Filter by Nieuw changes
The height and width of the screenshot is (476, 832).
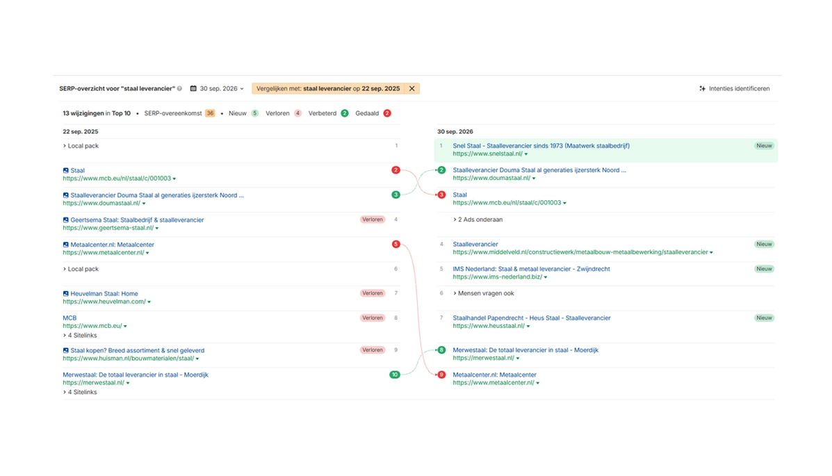coord(243,113)
